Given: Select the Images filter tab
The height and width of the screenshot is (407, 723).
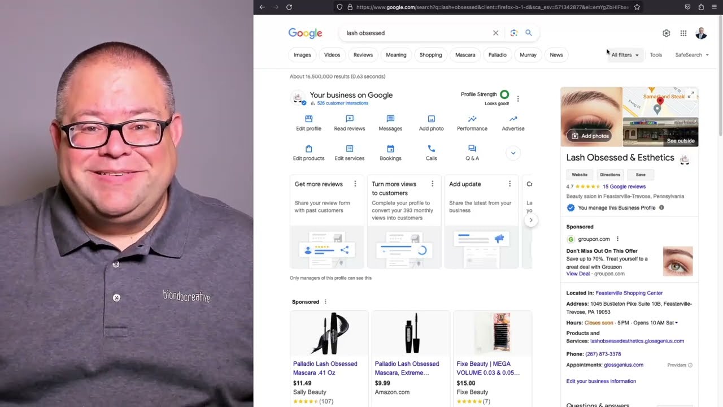Looking at the screenshot, I should 302,55.
